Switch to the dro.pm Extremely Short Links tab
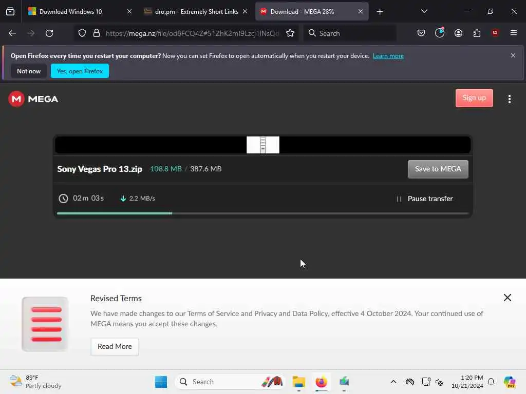Image resolution: width=526 pixels, height=394 pixels. click(196, 12)
